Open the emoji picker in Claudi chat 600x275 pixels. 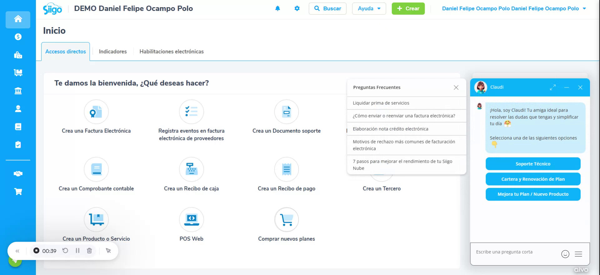pos(565,254)
